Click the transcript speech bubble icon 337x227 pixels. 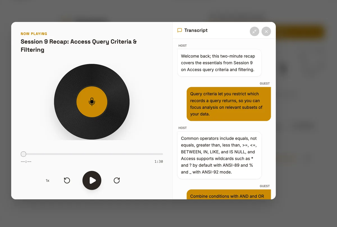180,30
